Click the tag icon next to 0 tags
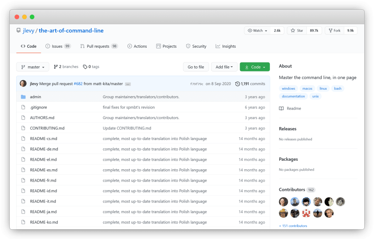374x239 pixels. (x=85, y=67)
